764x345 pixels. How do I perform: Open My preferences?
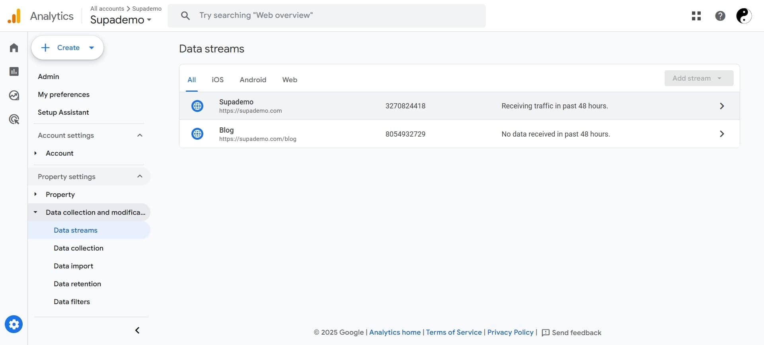(x=64, y=94)
